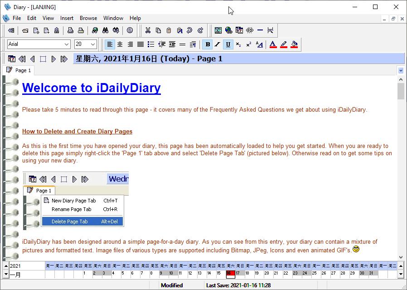Select the Page 1 tab
The width and height of the screenshot is (407, 290).
pos(19,70)
